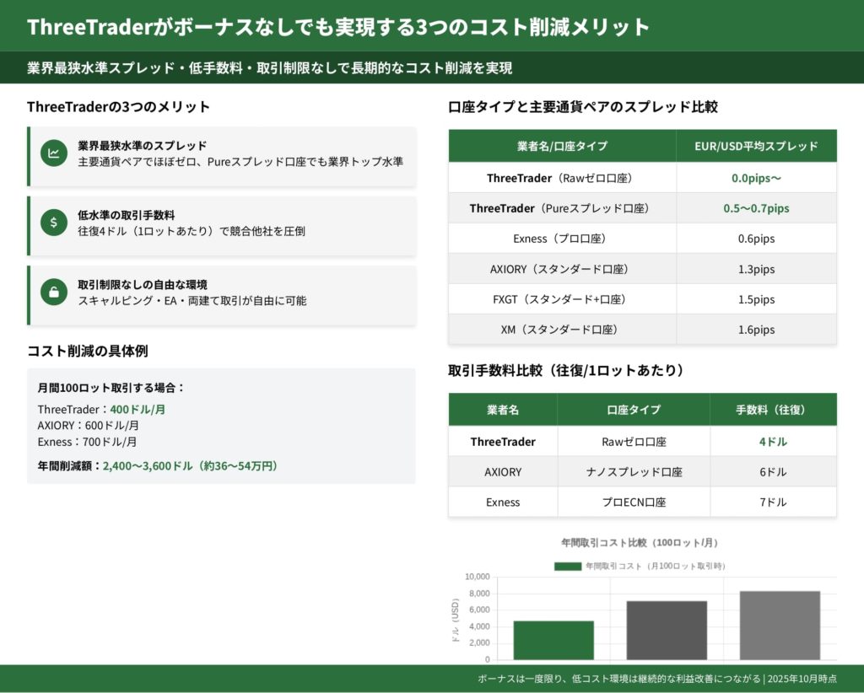Select the 業者名/口座タイプ column header
Image resolution: width=864 pixels, height=693 pixels.
click(562, 146)
